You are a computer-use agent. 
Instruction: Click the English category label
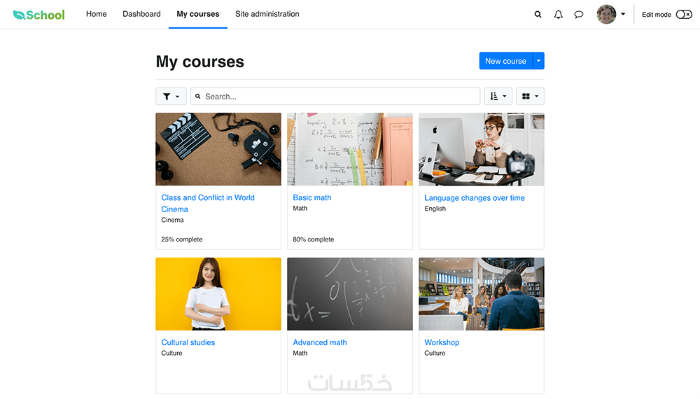[x=435, y=209]
